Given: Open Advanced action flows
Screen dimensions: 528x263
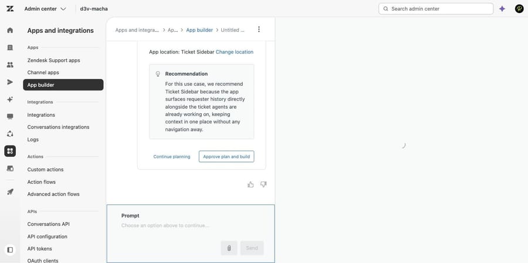Looking at the screenshot, I should [53, 194].
